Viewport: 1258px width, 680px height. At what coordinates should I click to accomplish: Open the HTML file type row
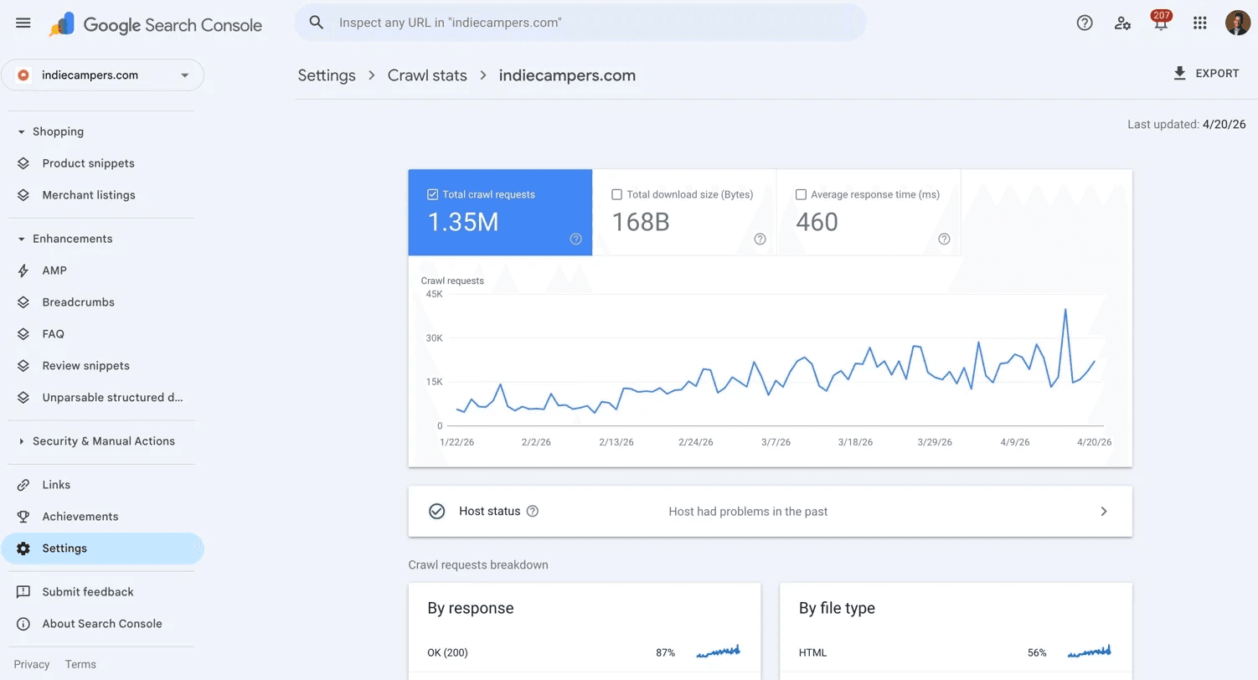tap(956, 652)
